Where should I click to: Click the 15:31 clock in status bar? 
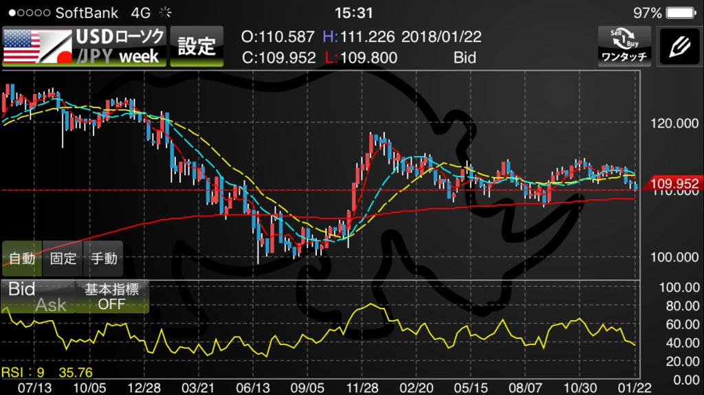pos(354,13)
